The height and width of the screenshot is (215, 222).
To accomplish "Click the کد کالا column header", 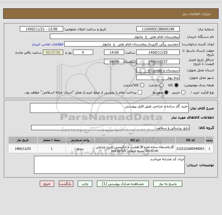I will click(190, 140).
